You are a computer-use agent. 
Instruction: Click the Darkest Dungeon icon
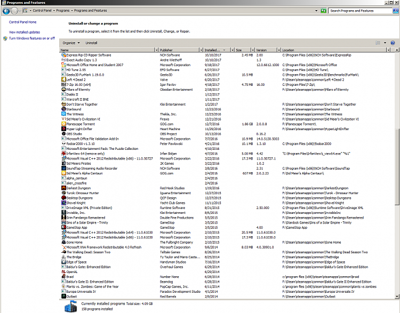[63, 188]
